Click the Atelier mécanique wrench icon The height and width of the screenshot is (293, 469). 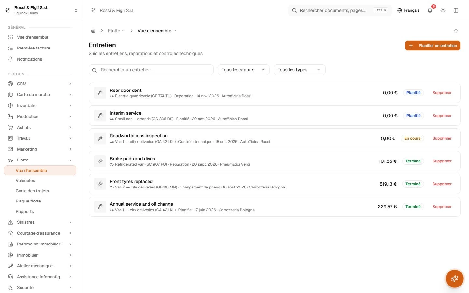10,266
